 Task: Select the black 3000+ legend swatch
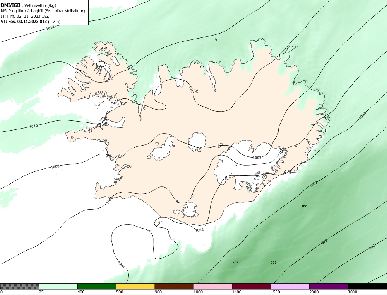coord(367,286)
